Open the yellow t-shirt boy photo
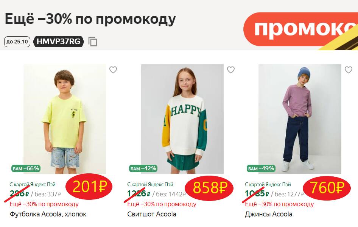 pos(65,119)
